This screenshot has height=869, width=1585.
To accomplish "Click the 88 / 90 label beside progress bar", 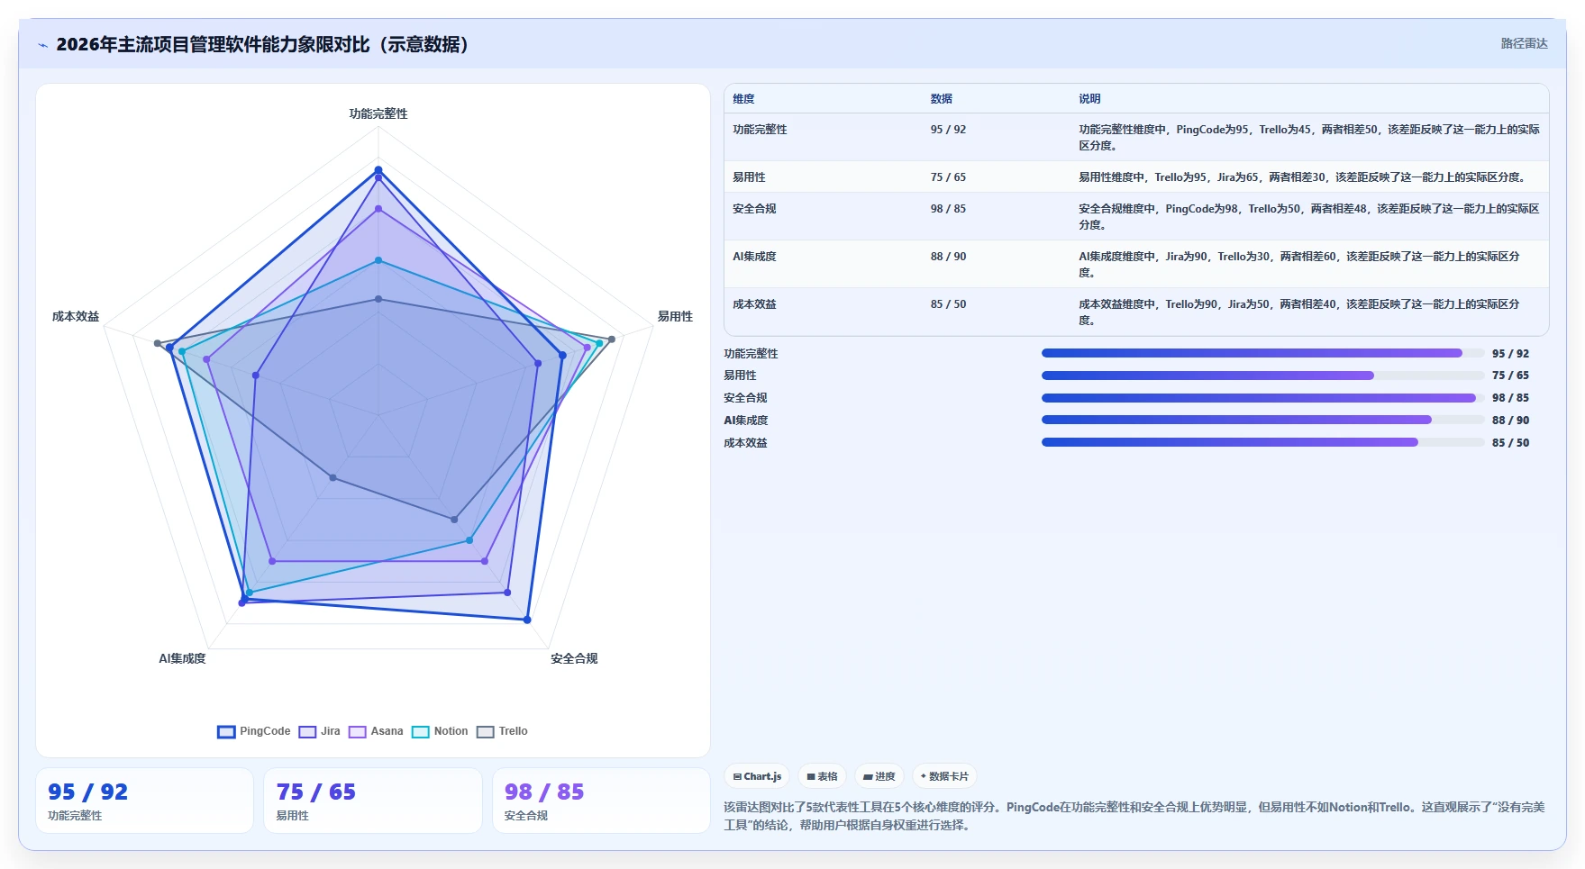I will (x=1510, y=421).
